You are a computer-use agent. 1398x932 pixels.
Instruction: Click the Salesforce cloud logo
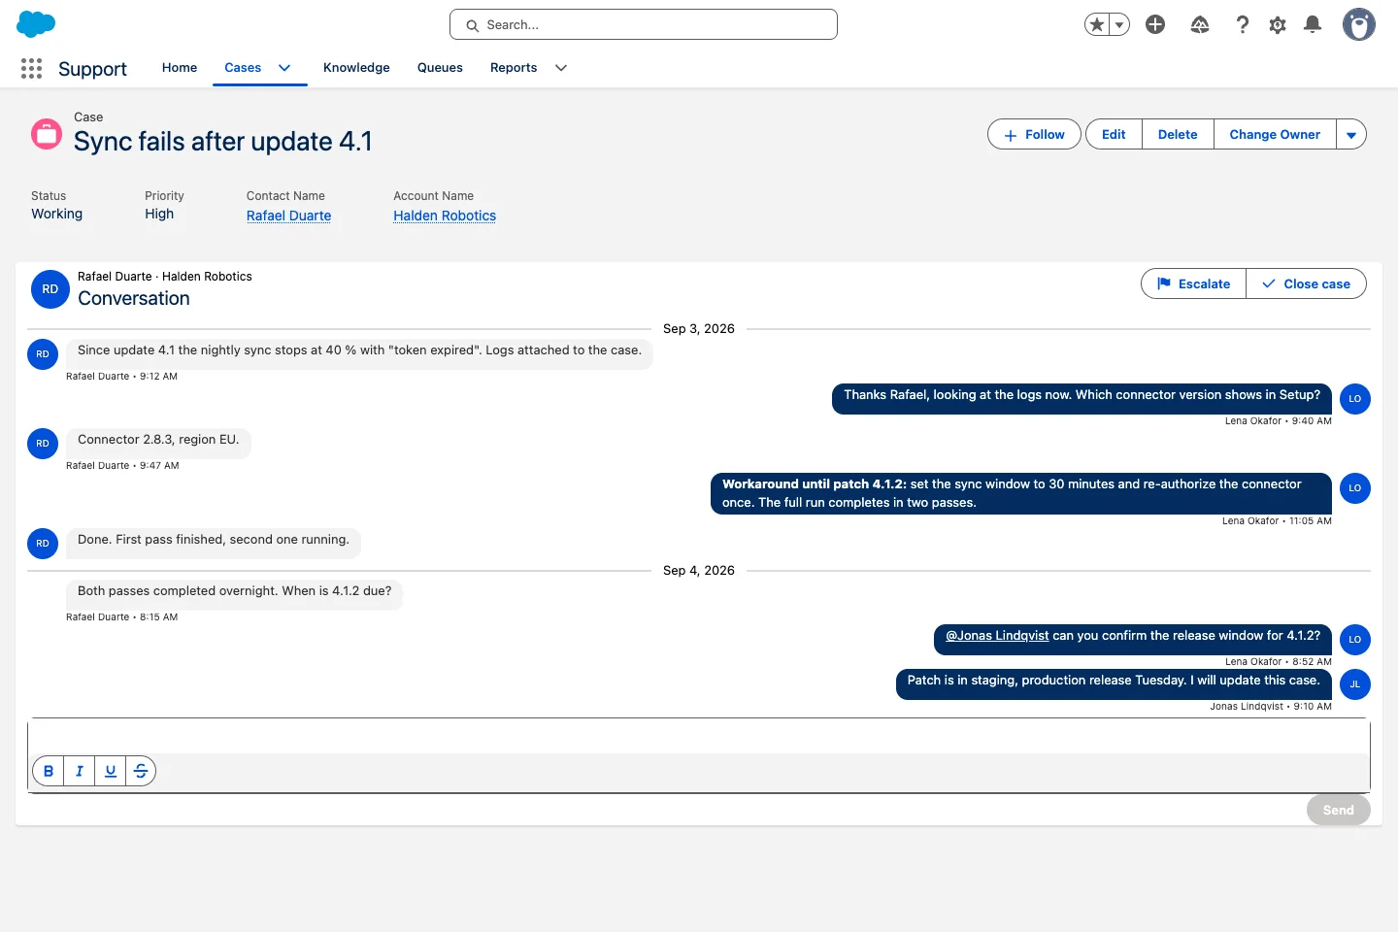click(36, 24)
